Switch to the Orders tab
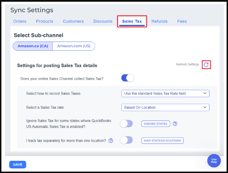The width and height of the screenshot is (228, 173). click(20, 21)
